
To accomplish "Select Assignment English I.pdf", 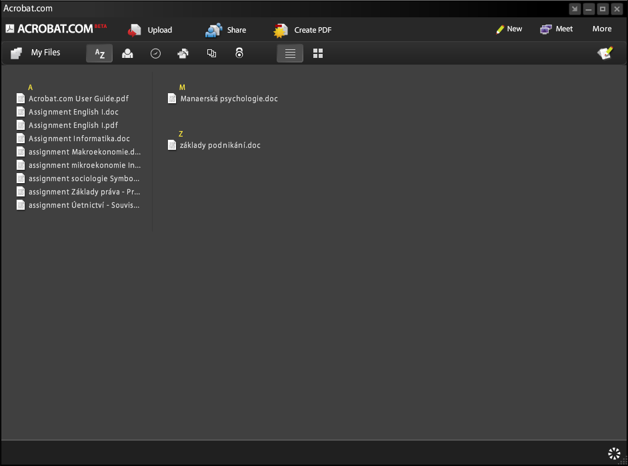I will pyautogui.click(x=73, y=125).
